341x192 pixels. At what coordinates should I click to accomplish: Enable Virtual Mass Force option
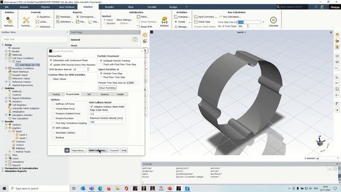pyautogui.click(x=53, y=109)
